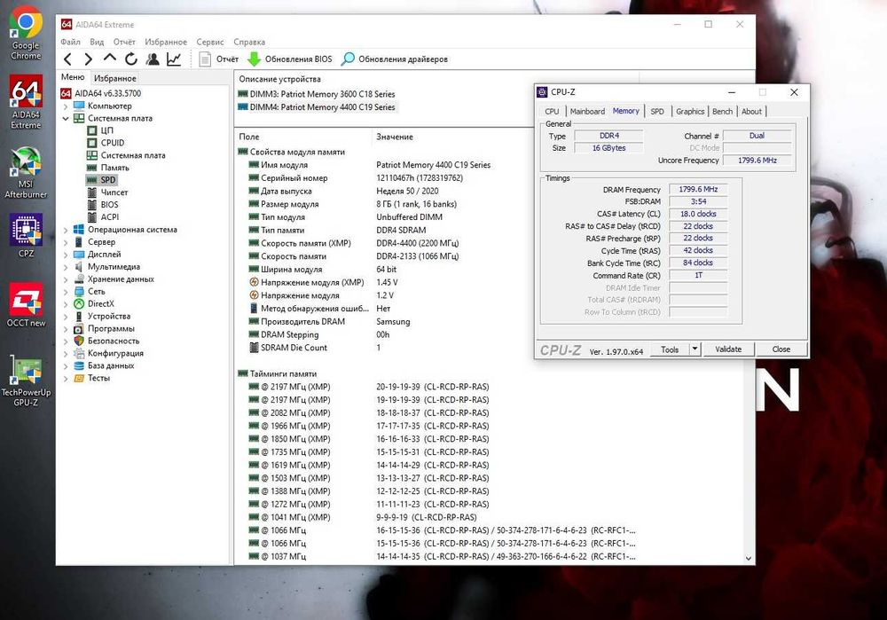Open the Tools dropdown arrow in CPU-Z
This screenshot has height=620, width=887.
point(695,349)
